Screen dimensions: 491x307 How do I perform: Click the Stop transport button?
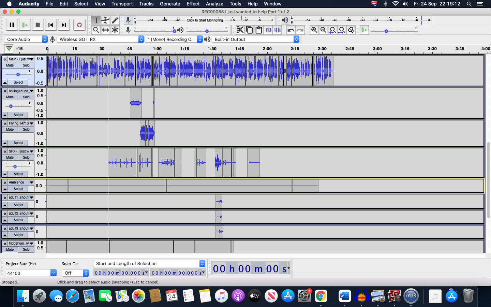coord(38,25)
